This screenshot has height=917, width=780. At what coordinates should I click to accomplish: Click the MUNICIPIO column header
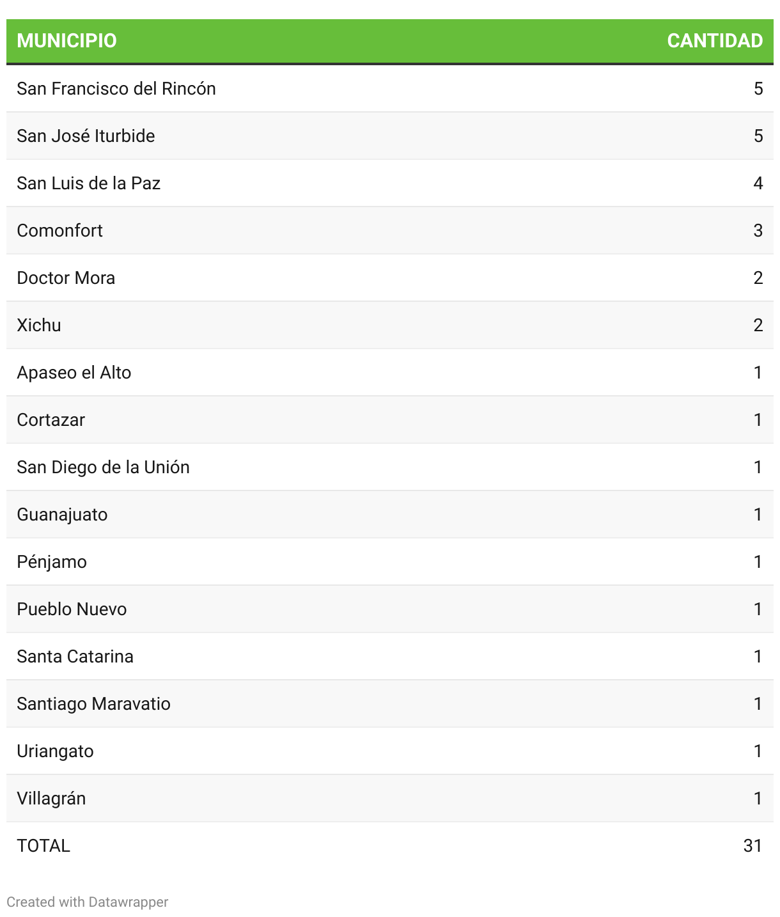[66, 41]
